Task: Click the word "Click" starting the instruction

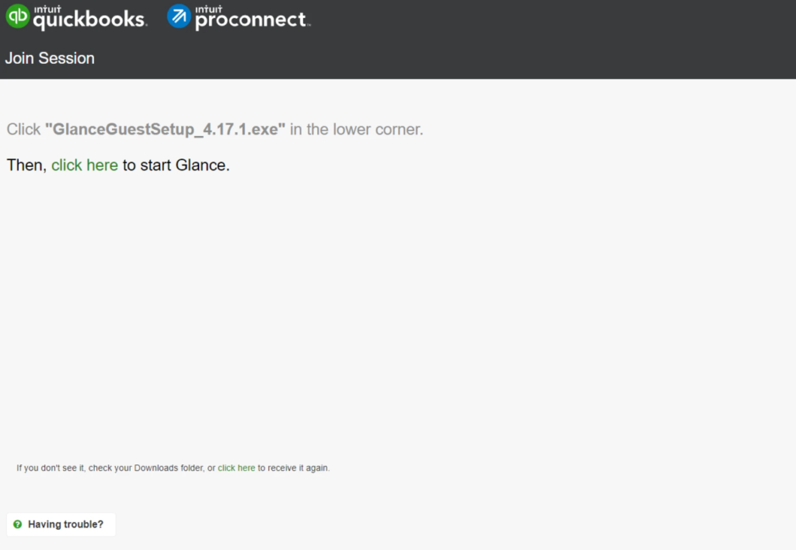Action: [x=24, y=129]
